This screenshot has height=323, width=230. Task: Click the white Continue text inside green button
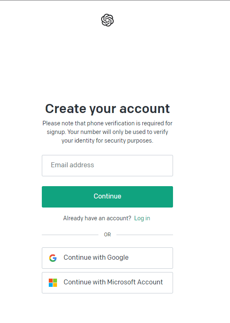[x=107, y=196]
